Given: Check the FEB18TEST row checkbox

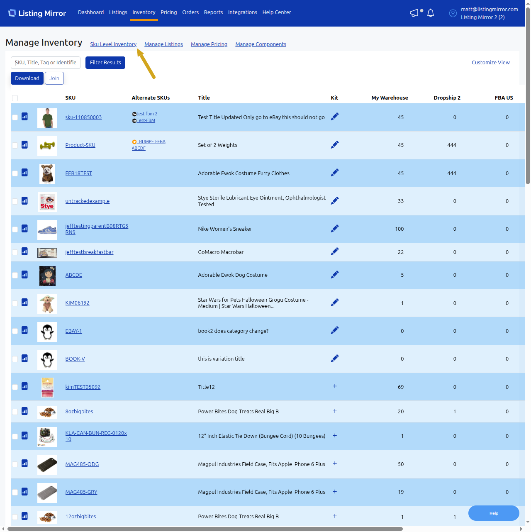Looking at the screenshot, I should coord(15,173).
